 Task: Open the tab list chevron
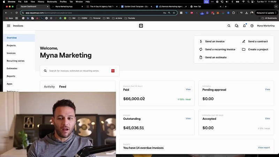click(x=276, y=7)
